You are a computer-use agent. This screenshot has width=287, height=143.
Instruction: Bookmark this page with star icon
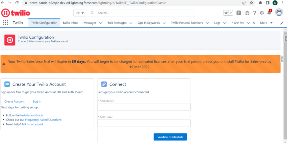point(251,3)
